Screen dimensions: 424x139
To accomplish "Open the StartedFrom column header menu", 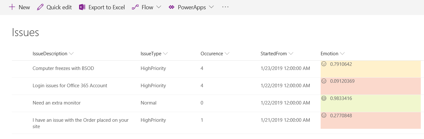I will tap(291, 54).
